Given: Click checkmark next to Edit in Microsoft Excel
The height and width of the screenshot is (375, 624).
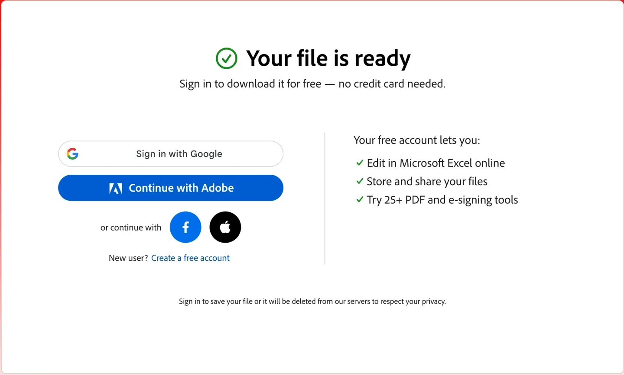Looking at the screenshot, I should [x=360, y=163].
